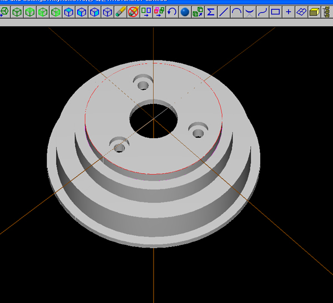The width and height of the screenshot is (333, 303).
Task: Select the bright green Cplane Front cube icon
Action: click(x=30, y=12)
